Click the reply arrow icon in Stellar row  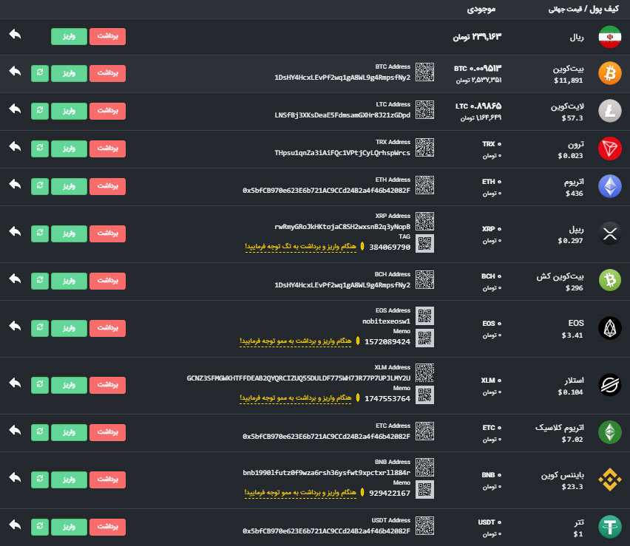point(16,383)
